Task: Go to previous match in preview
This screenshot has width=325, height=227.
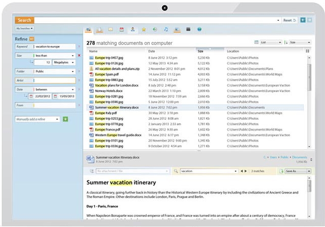Action: click(x=241, y=171)
